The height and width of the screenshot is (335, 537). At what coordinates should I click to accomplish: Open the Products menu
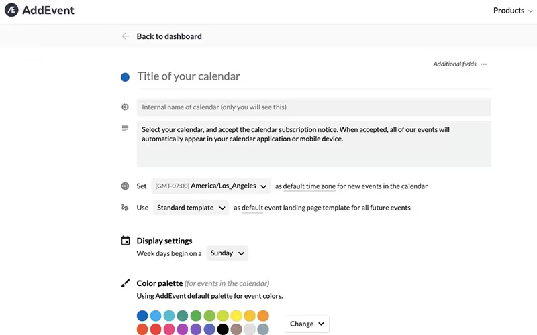pyautogui.click(x=513, y=11)
